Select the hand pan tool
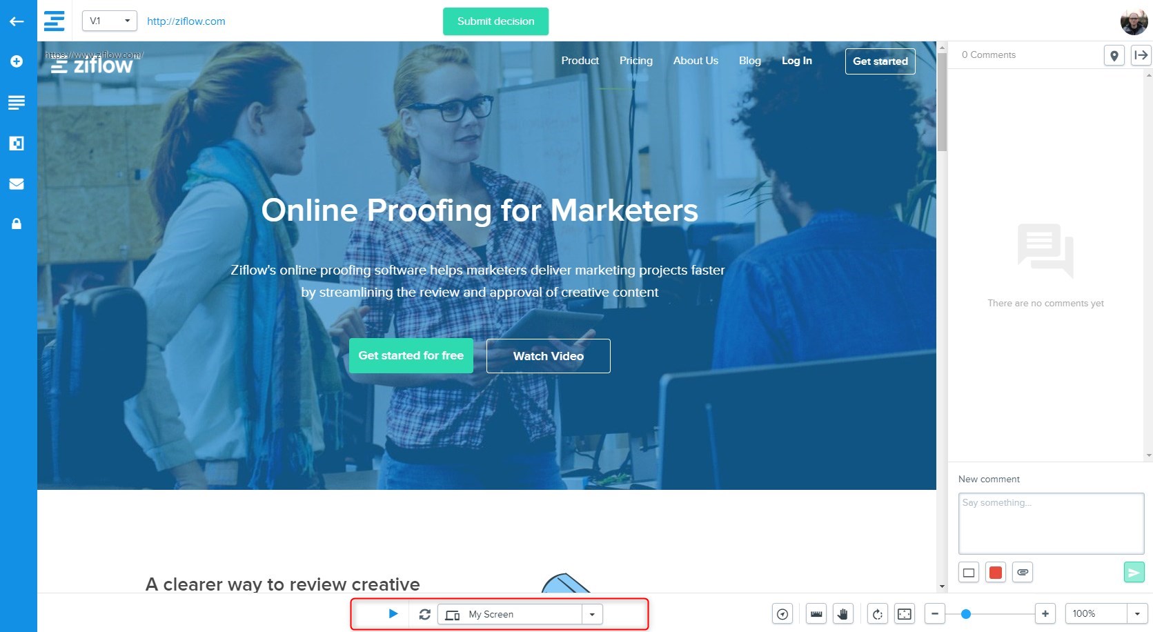Image resolution: width=1153 pixels, height=632 pixels. tap(842, 614)
